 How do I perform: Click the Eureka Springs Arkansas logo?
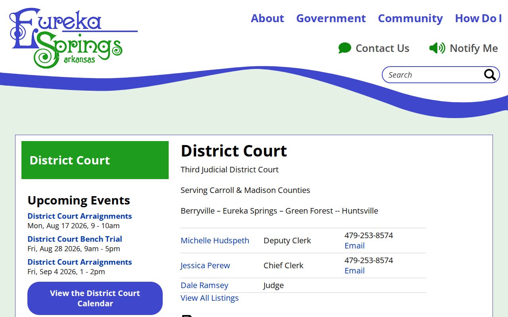click(x=73, y=38)
